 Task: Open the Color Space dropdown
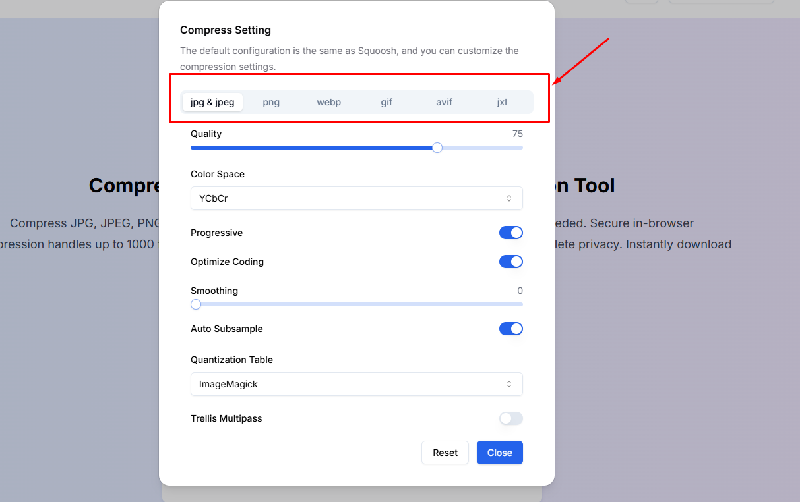tap(356, 198)
